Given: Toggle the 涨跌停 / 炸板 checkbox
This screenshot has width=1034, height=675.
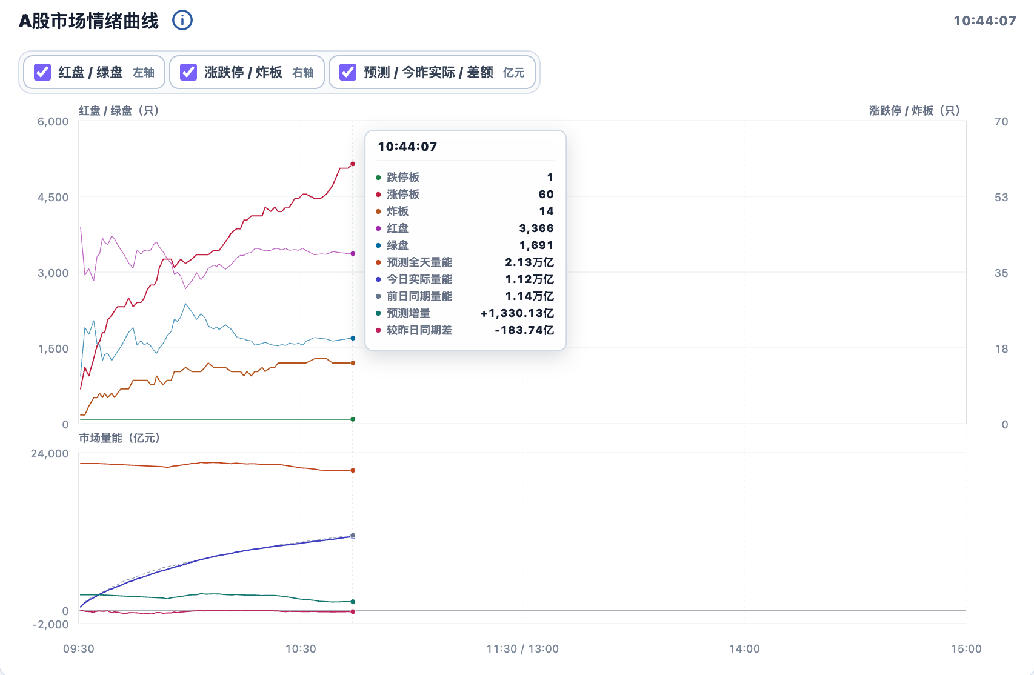Looking at the screenshot, I should point(188,72).
